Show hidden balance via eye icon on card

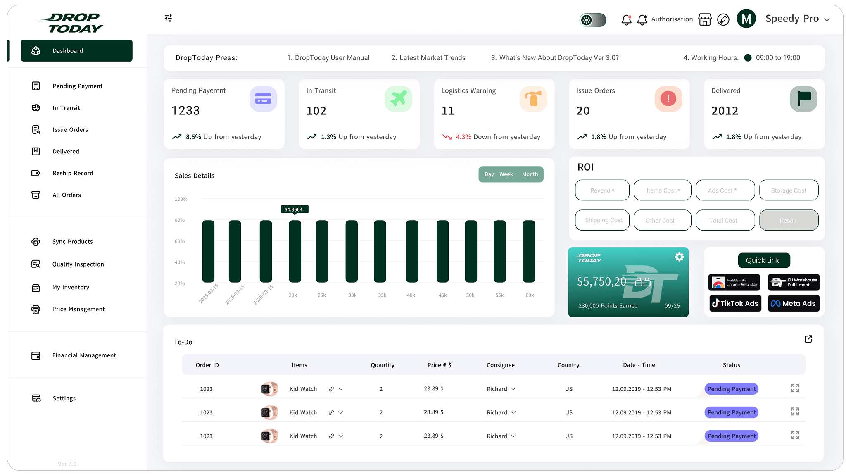[643, 282]
